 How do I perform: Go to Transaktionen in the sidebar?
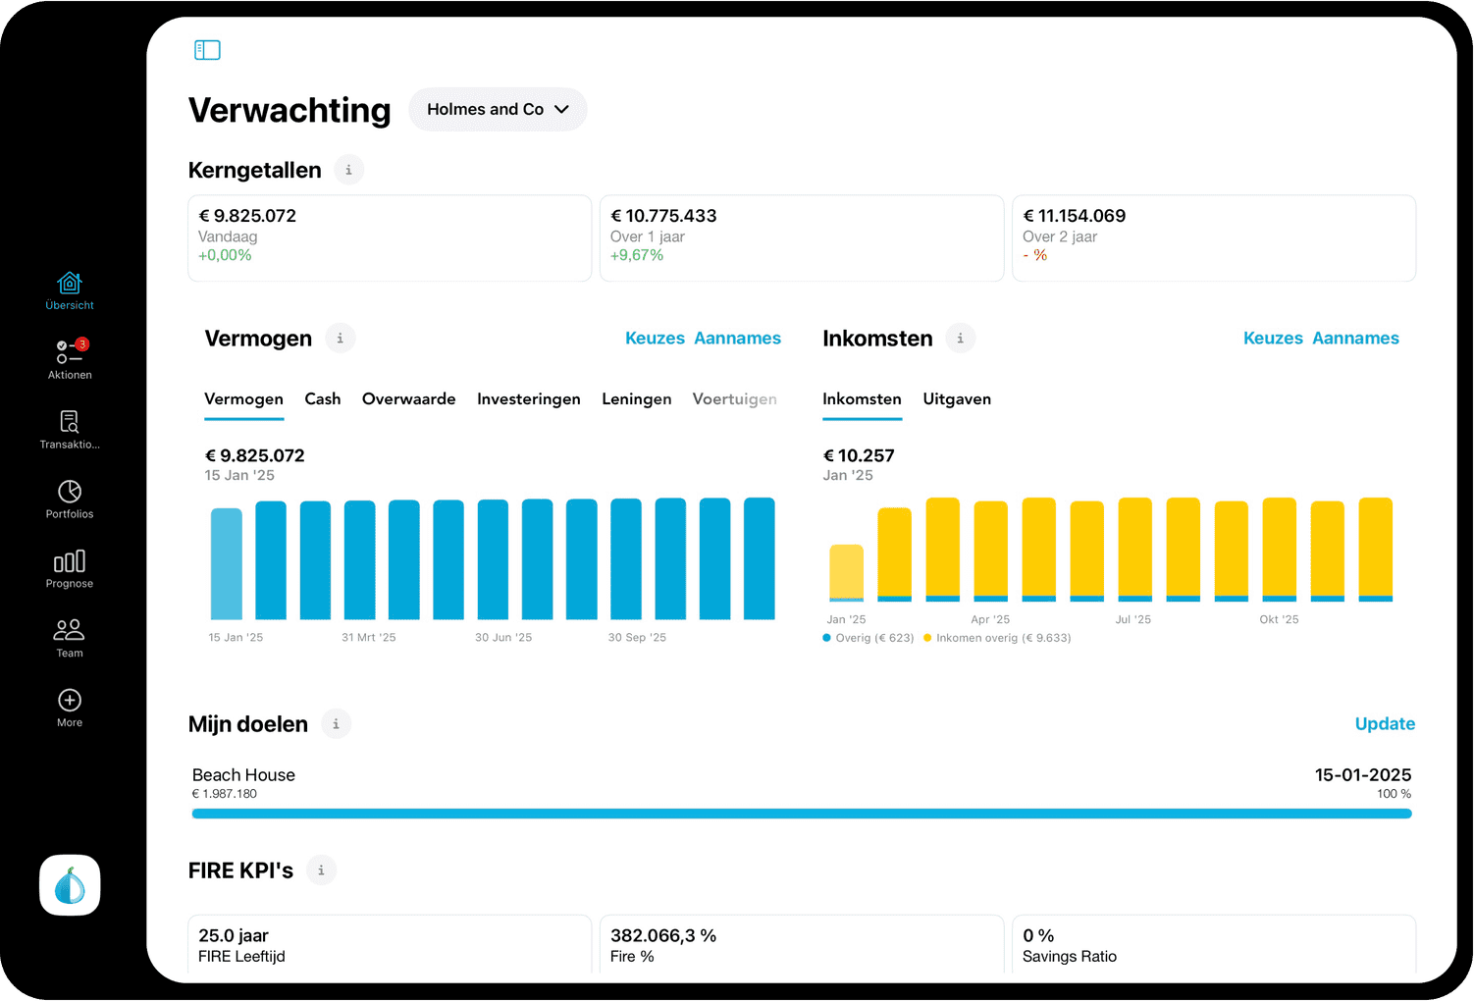70,429
